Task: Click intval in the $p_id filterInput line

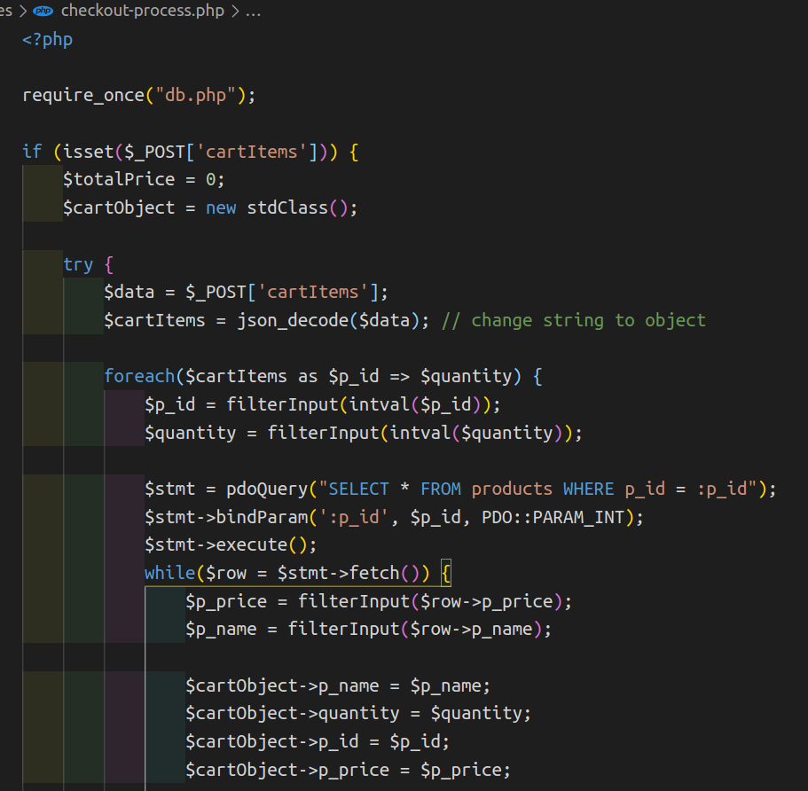Action: [379, 404]
